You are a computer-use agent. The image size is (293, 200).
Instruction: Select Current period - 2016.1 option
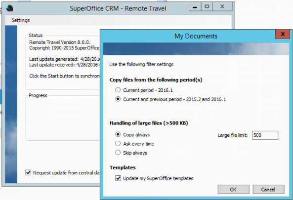tap(118, 90)
